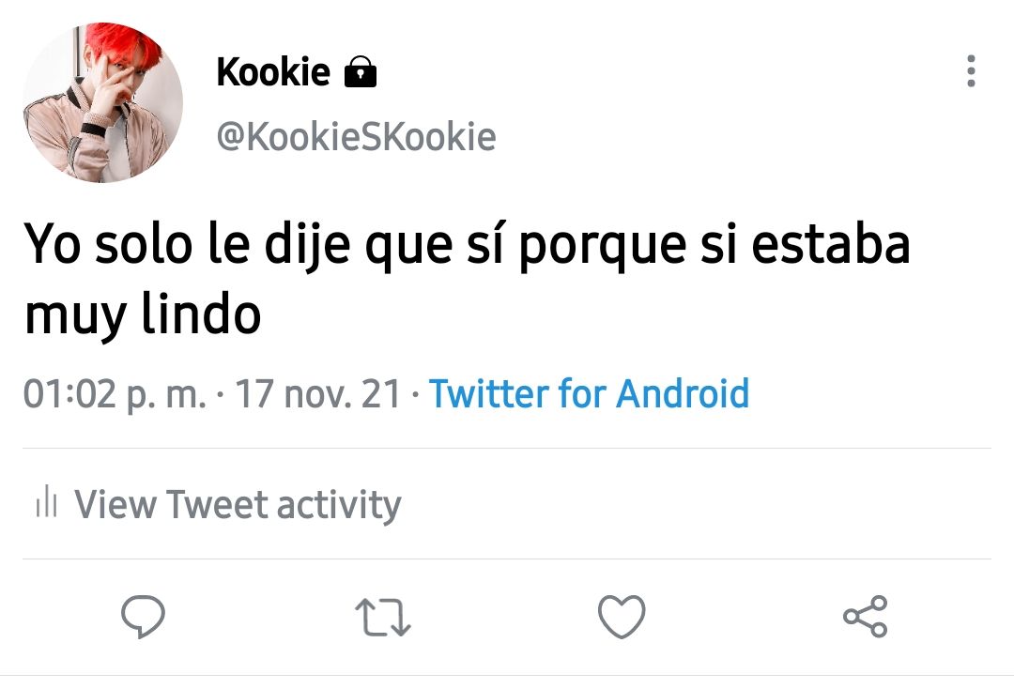Like the tweet with the heart icon
Viewport: 1014px width, 689px height.
click(x=622, y=617)
